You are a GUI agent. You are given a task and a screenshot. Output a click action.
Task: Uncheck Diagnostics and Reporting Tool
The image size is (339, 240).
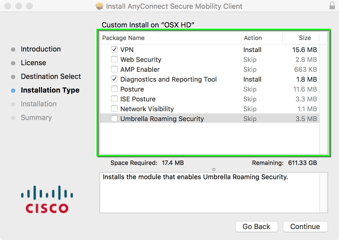point(114,79)
